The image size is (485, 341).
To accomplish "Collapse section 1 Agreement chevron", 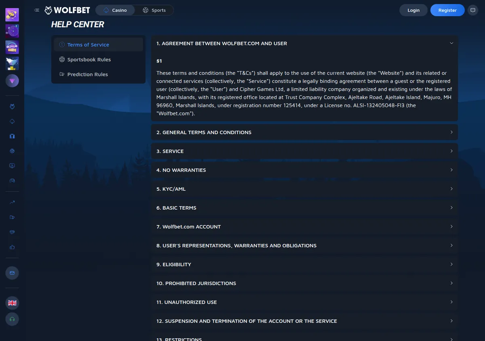I will pos(451,43).
